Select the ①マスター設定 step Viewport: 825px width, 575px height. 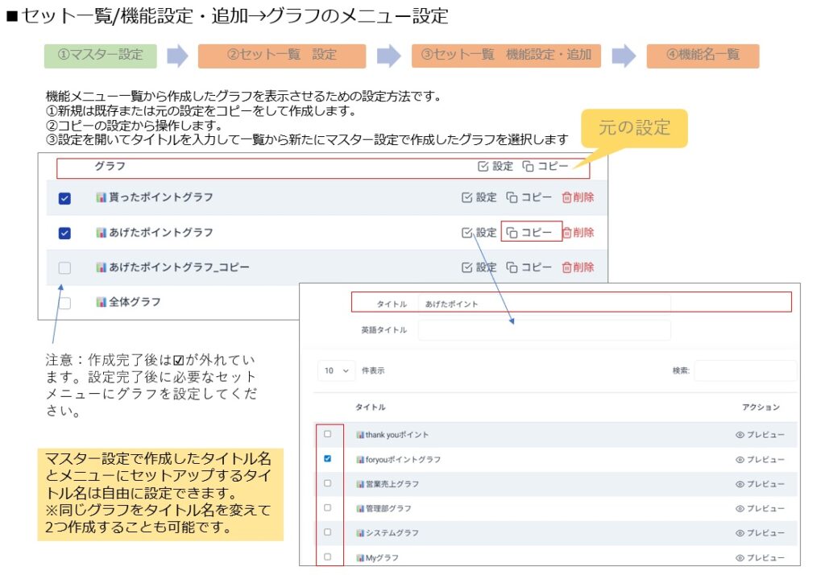click(100, 56)
